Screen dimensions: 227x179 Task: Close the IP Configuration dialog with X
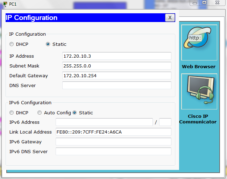pyautogui.click(x=170, y=17)
